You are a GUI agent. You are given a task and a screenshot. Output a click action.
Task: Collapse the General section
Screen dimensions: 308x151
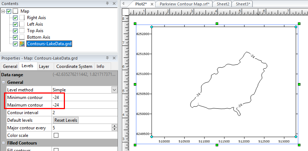pos(3,82)
